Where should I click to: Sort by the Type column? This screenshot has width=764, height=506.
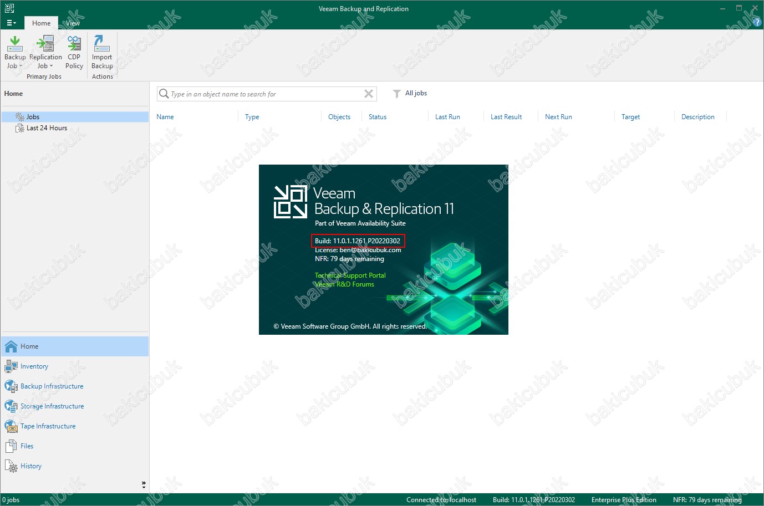(252, 117)
